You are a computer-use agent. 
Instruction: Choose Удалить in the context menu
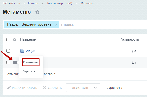click(29, 71)
